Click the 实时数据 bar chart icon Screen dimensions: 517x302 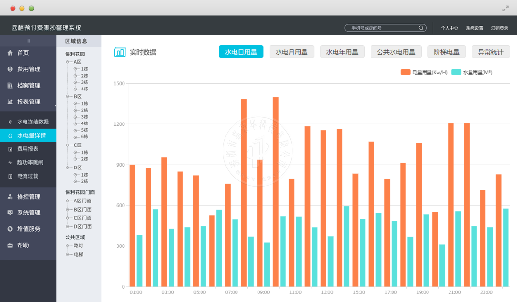tap(120, 52)
